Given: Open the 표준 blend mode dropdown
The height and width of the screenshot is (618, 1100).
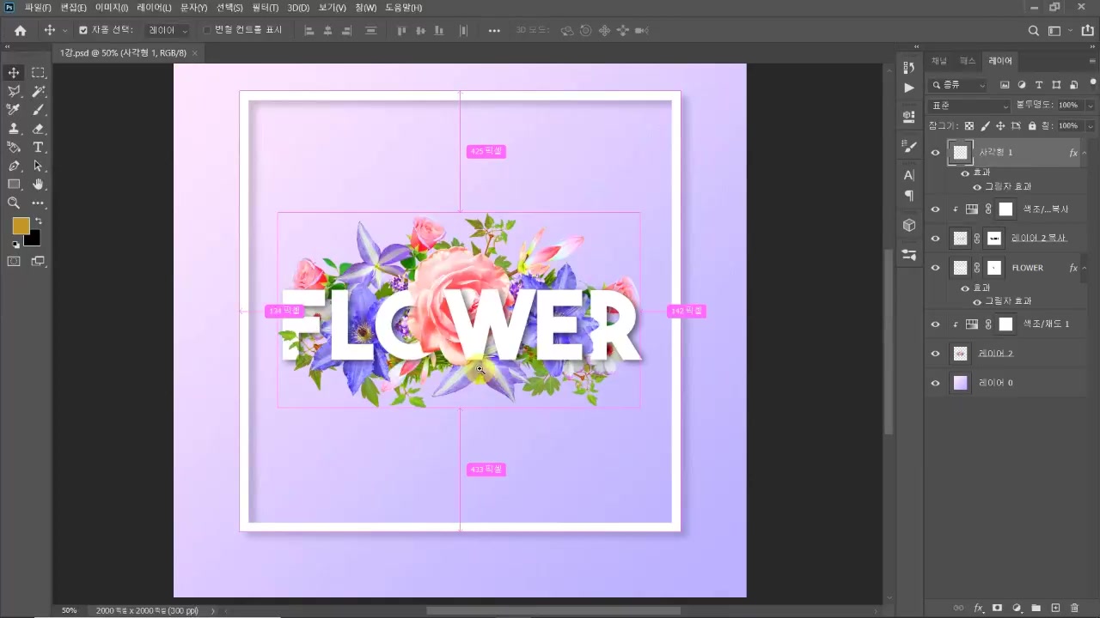Looking at the screenshot, I should [970, 106].
